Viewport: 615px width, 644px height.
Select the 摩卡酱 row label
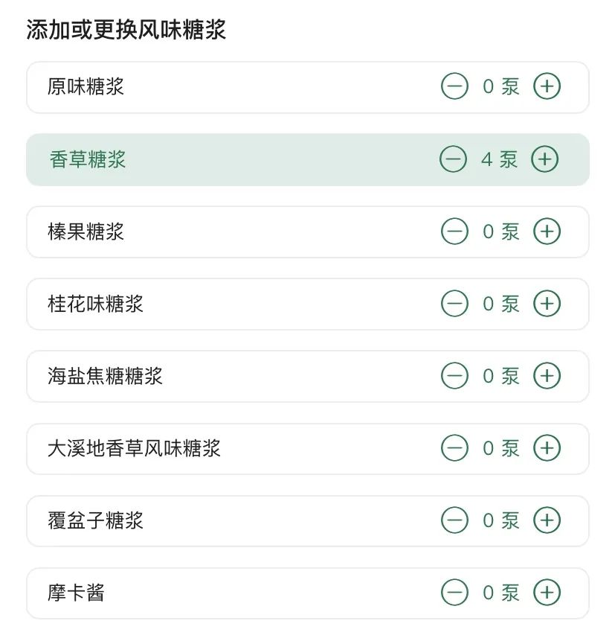click(x=76, y=593)
